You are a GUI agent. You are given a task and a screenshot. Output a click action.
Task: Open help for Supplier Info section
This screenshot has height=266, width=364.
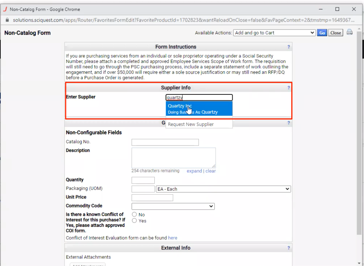click(x=289, y=88)
